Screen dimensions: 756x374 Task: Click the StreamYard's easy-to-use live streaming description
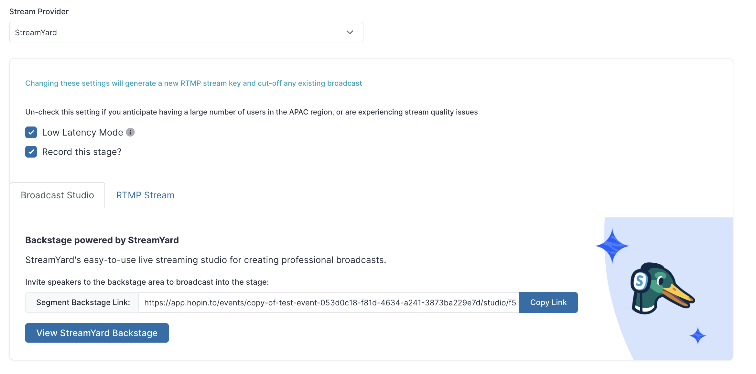coord(206,260)
